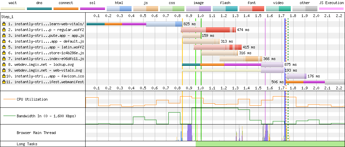This screenshot has height=147, width=345.
Task: Select the connect legend orange swatch
Action: point(66,9)
